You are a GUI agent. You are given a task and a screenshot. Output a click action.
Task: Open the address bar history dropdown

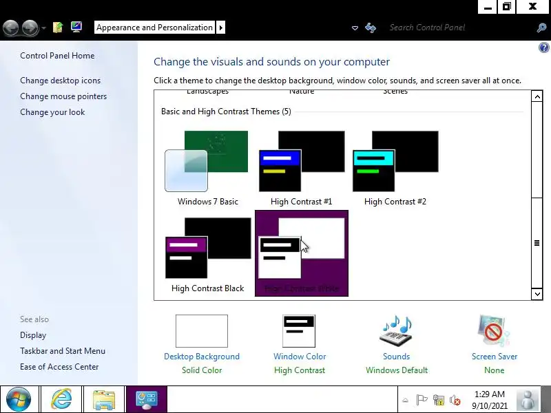coord(355,28)
